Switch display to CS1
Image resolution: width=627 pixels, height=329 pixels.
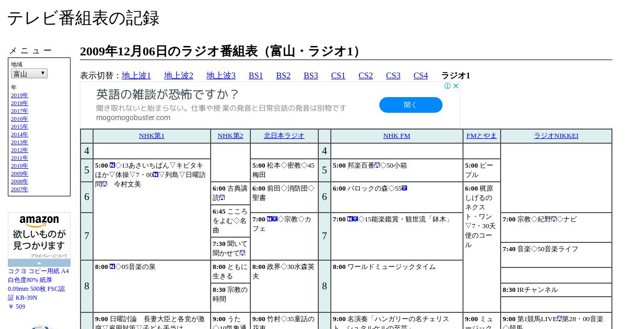[338, 76]
